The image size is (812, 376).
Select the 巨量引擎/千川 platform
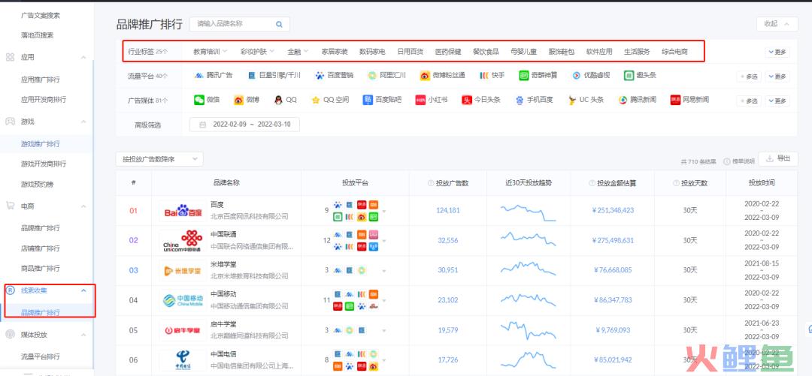[274, 76]
